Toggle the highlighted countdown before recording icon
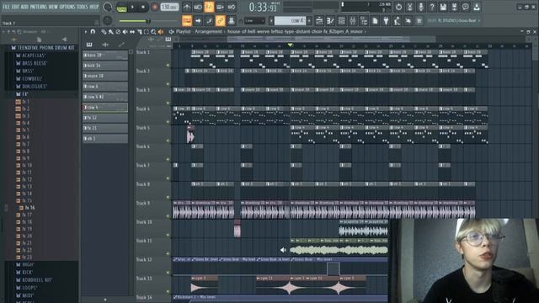This screenshot has width=539, height=303. point(209,7)
